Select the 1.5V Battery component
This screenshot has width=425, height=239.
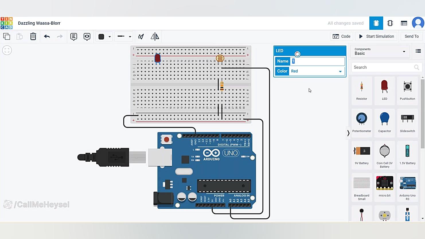pos(408,154)
